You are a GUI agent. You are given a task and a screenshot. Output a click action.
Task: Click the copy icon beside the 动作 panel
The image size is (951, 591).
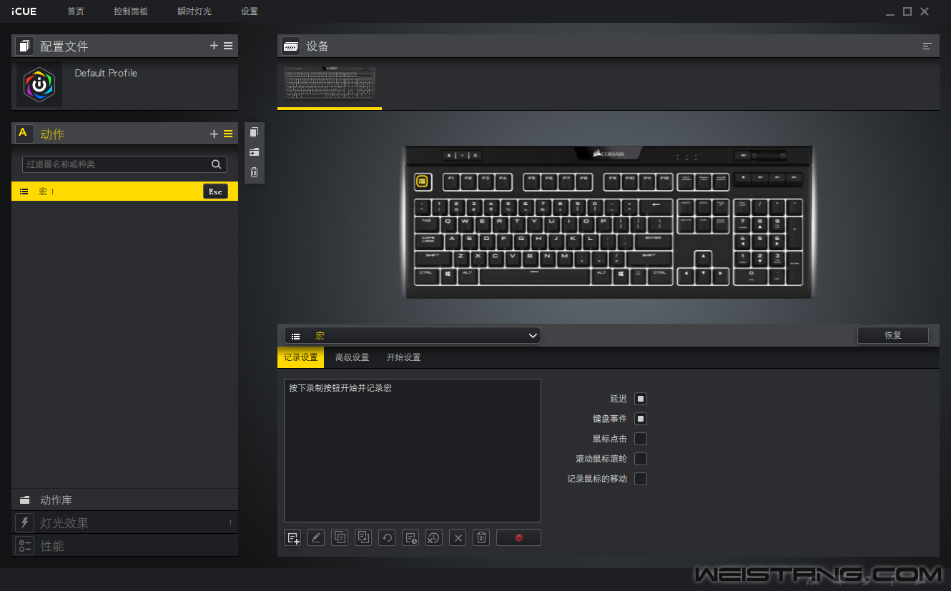tap(254, 132)
